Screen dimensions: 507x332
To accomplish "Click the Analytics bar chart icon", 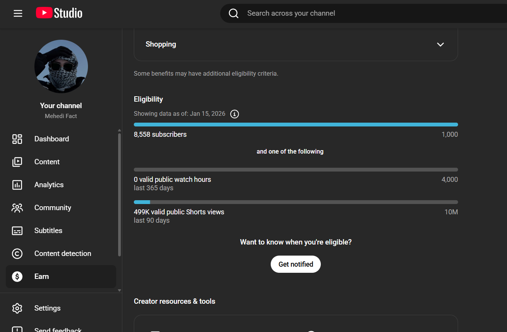I will [17, 185].
